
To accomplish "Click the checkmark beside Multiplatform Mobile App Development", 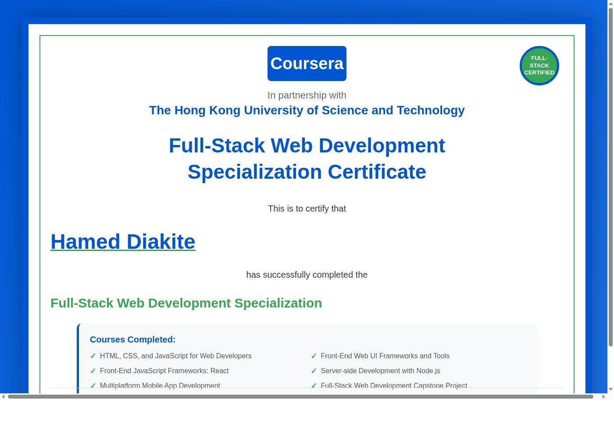I will coord(93,386).
